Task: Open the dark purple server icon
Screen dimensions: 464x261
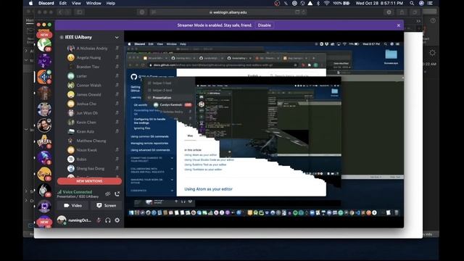Action: pos(44,61)
